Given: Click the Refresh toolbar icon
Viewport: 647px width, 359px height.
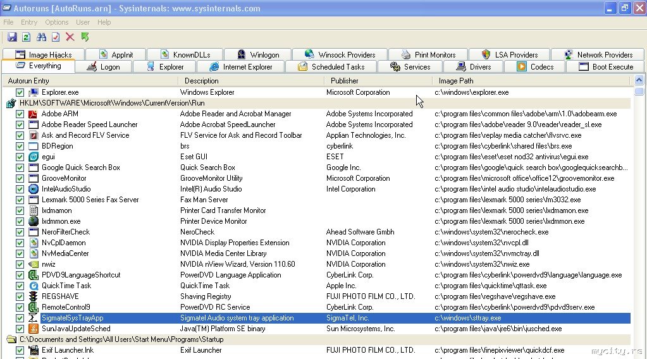Looking at the screenshot, I should (x=26, y=37).
